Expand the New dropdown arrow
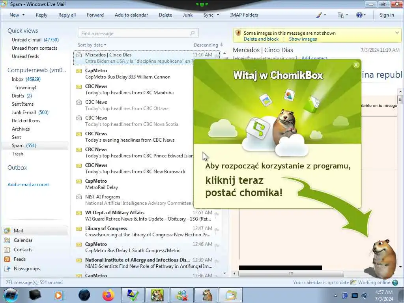The image size is (404, 303). [x=23, y=15]
